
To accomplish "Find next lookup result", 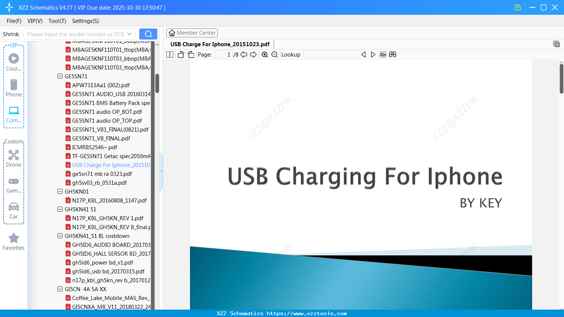I will tap(373, 54).
